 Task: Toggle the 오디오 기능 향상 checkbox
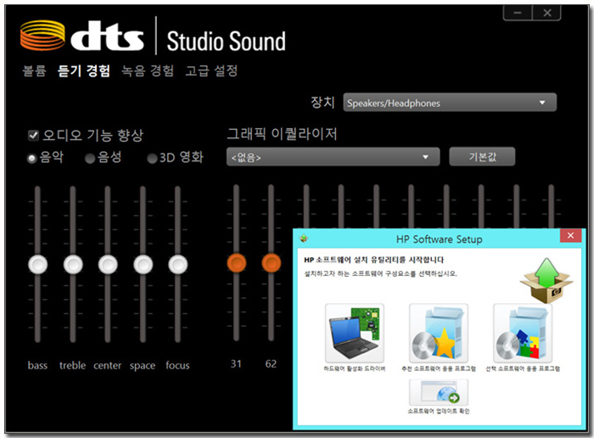33,135
